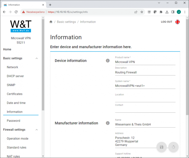Open Chrome three-dot menu
This screenshot has height=158, width=189.
[x=185, y=12]
